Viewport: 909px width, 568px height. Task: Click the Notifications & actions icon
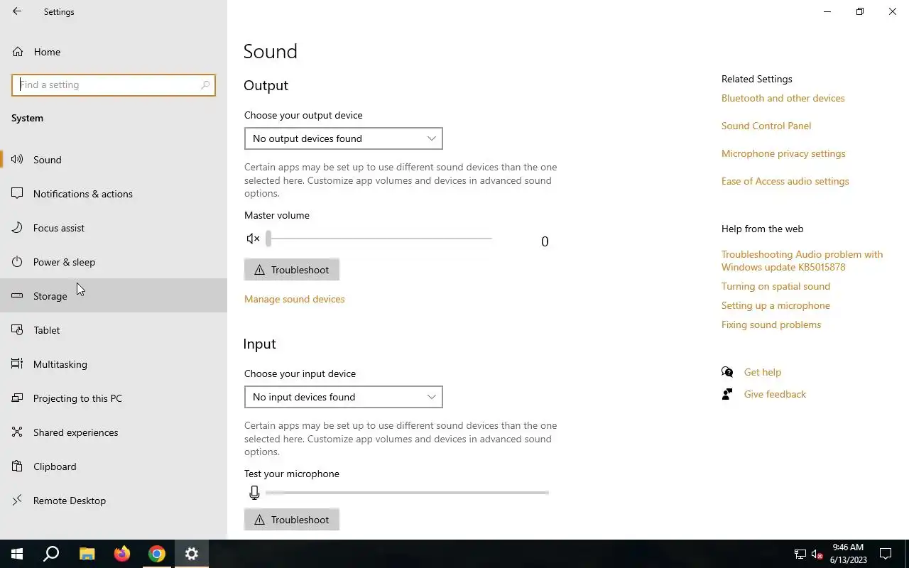pyautogui.click(x=17, y=194)
